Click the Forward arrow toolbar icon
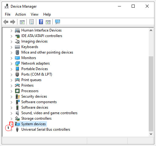 coord(13,22)
